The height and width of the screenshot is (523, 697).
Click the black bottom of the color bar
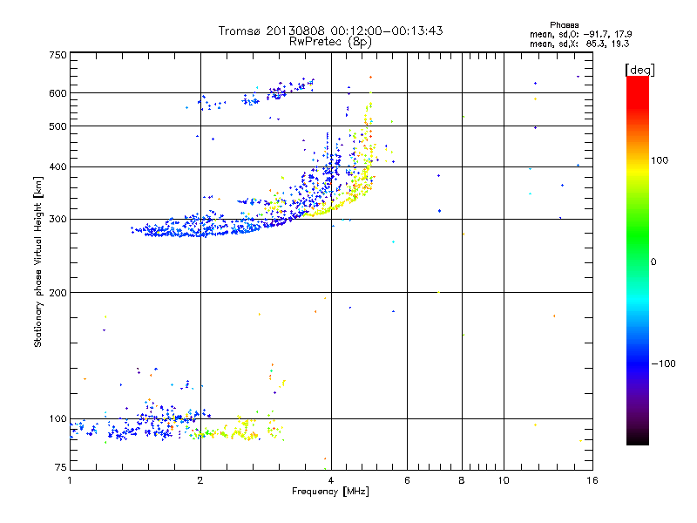638,438
